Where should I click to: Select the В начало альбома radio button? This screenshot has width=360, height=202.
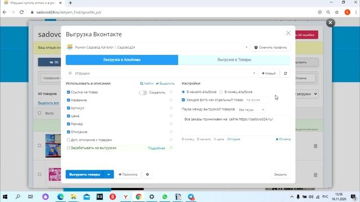click(x=183, y=92)
